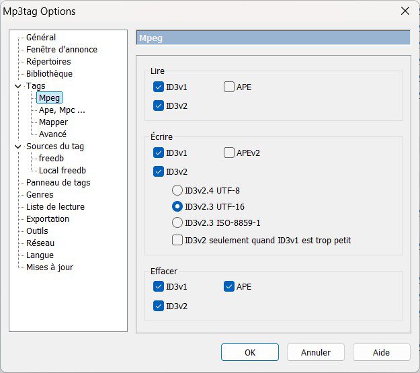Close the Mp3tag Options dialog
420x373 pixels.
point(405,11)
